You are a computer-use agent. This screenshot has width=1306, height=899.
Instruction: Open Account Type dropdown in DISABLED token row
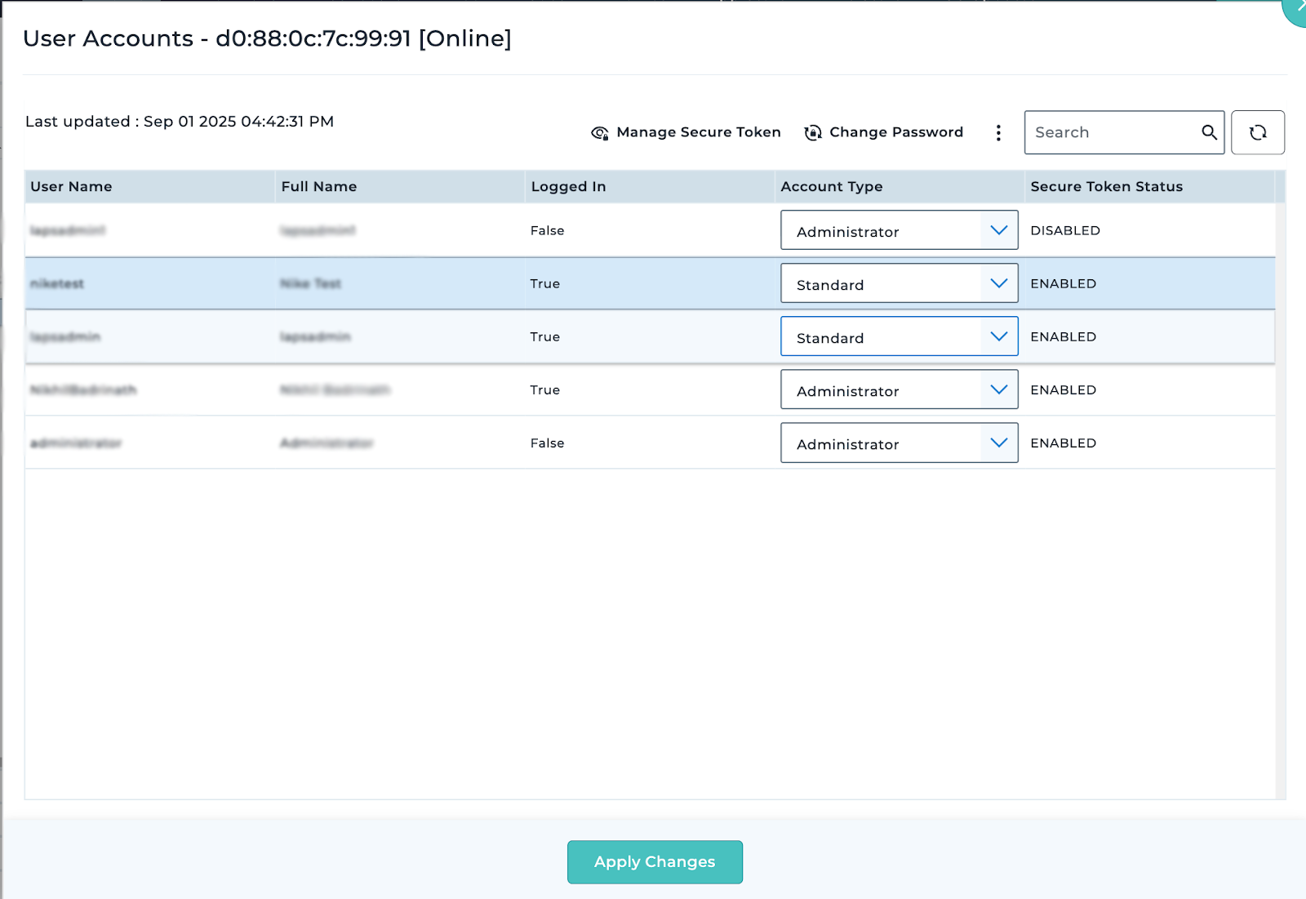900,230
